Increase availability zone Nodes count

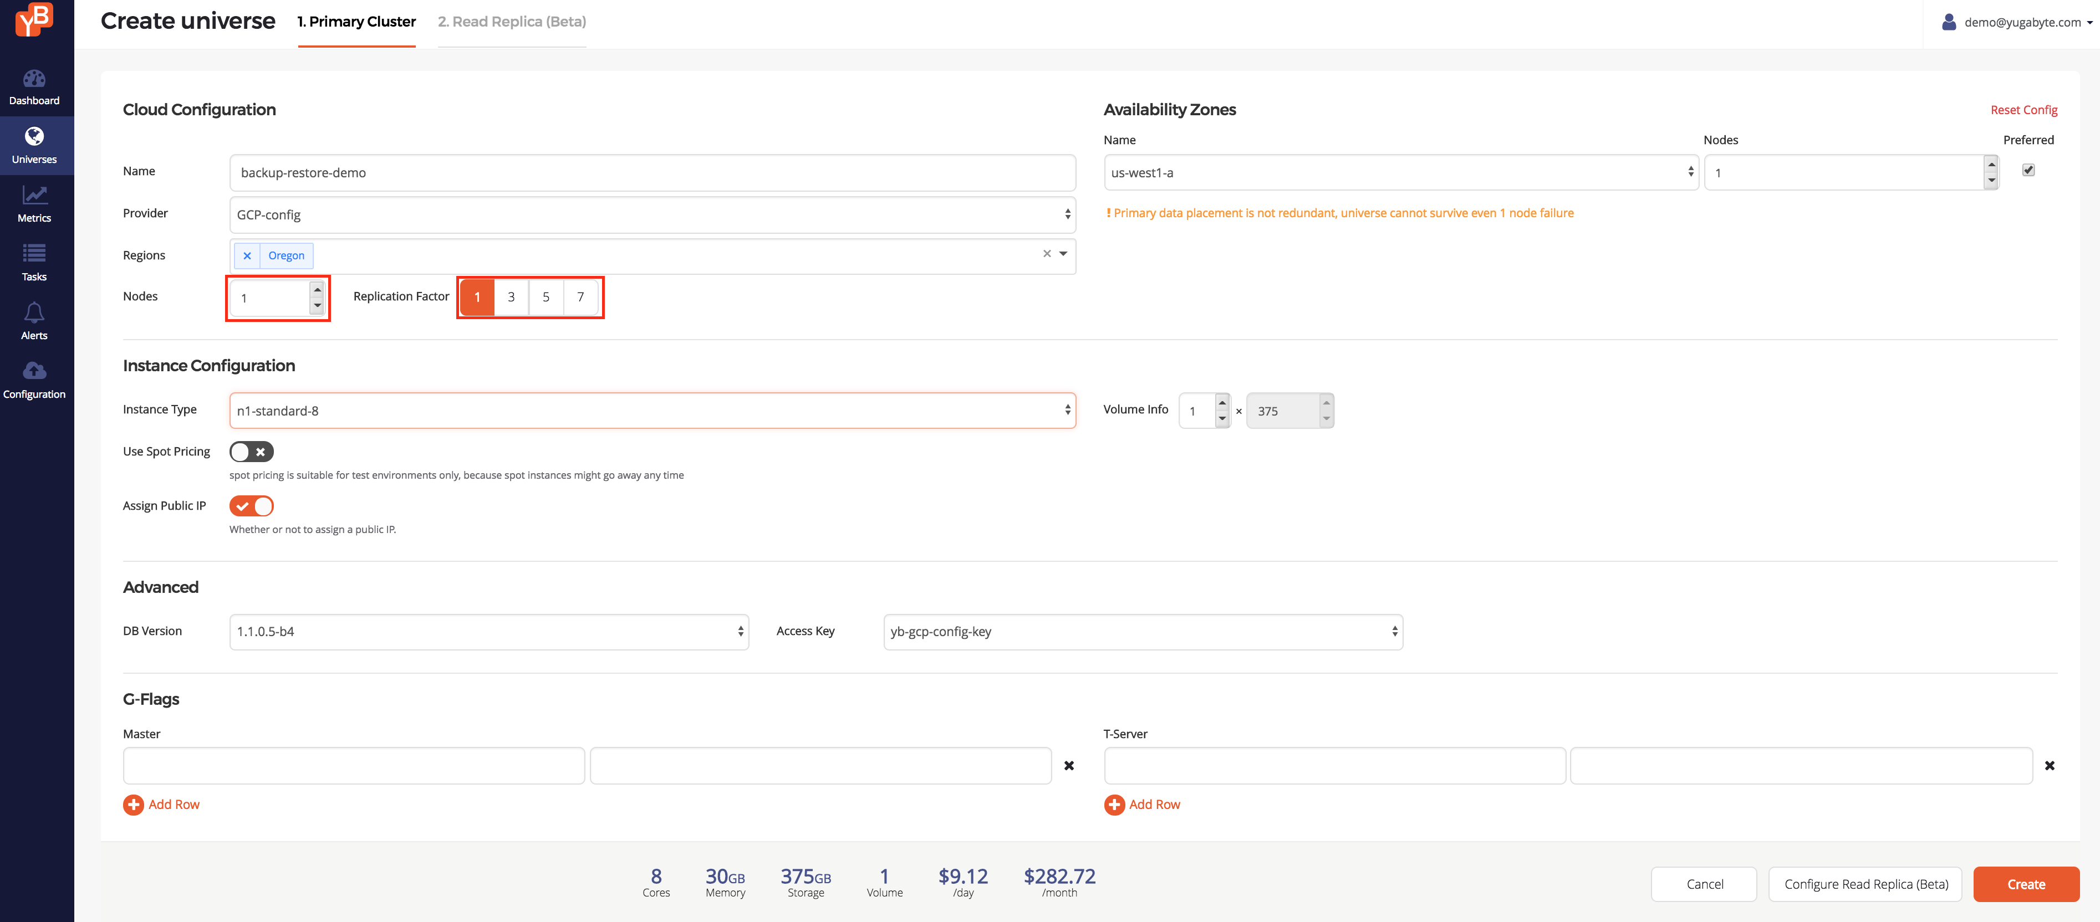1991,165
